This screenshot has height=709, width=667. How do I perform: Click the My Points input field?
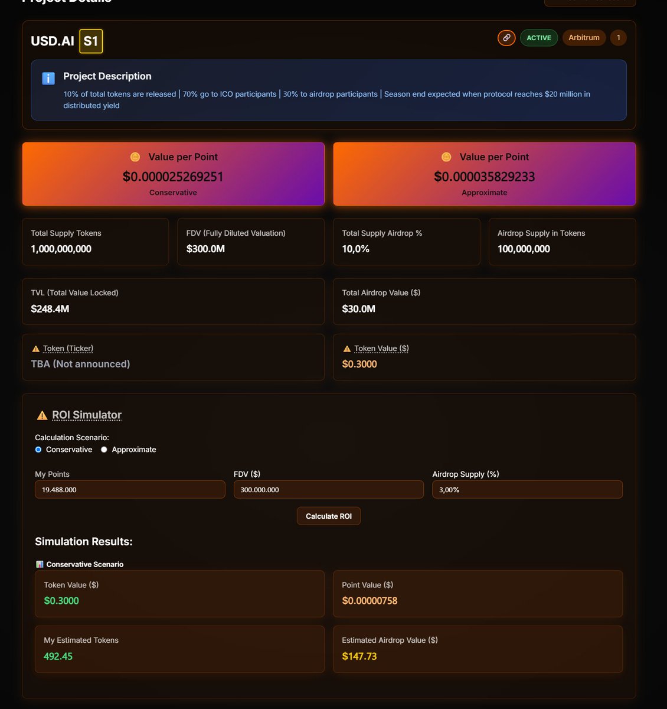[x=129, y=489]
